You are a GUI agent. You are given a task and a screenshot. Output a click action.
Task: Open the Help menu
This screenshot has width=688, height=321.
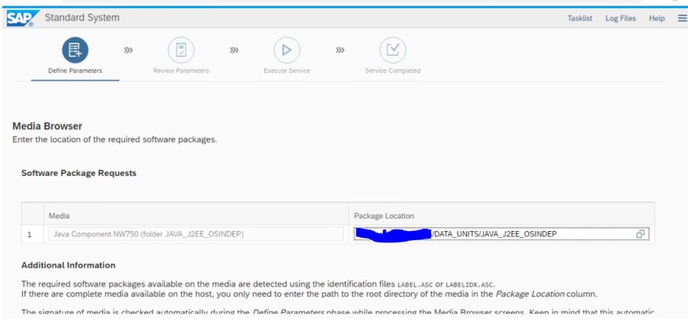(657, 18)
